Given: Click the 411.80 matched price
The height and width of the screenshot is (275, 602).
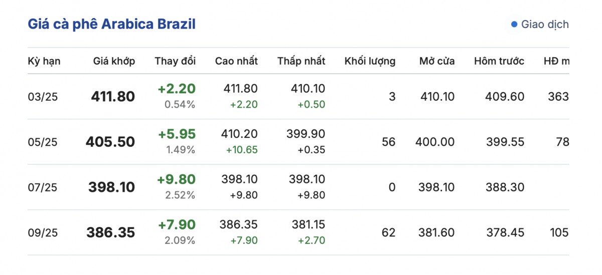Looking at the screenshot, I should tap(113, 97).
